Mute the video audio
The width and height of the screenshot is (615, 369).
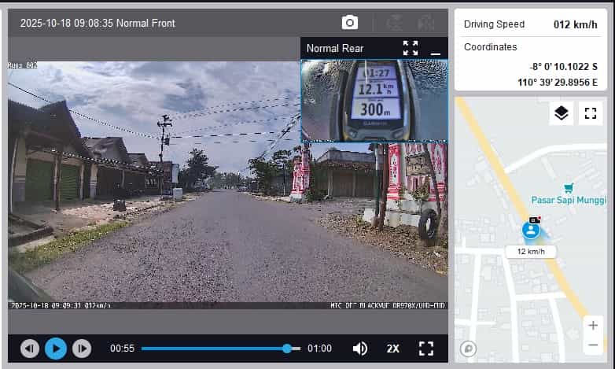pos(360,348)
